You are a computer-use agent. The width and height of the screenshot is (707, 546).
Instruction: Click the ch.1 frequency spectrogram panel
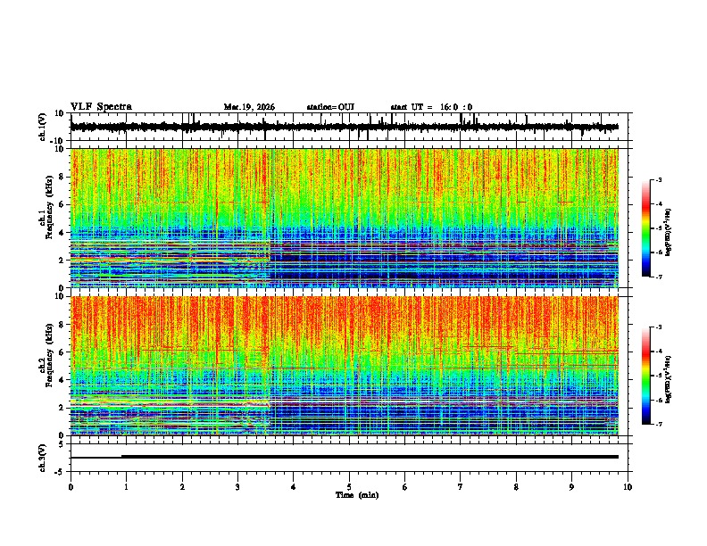pos(345,218)
